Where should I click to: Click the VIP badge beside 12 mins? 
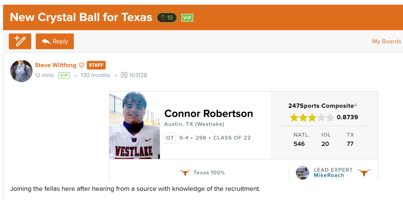pyautogui.click(x=64, y=75)
